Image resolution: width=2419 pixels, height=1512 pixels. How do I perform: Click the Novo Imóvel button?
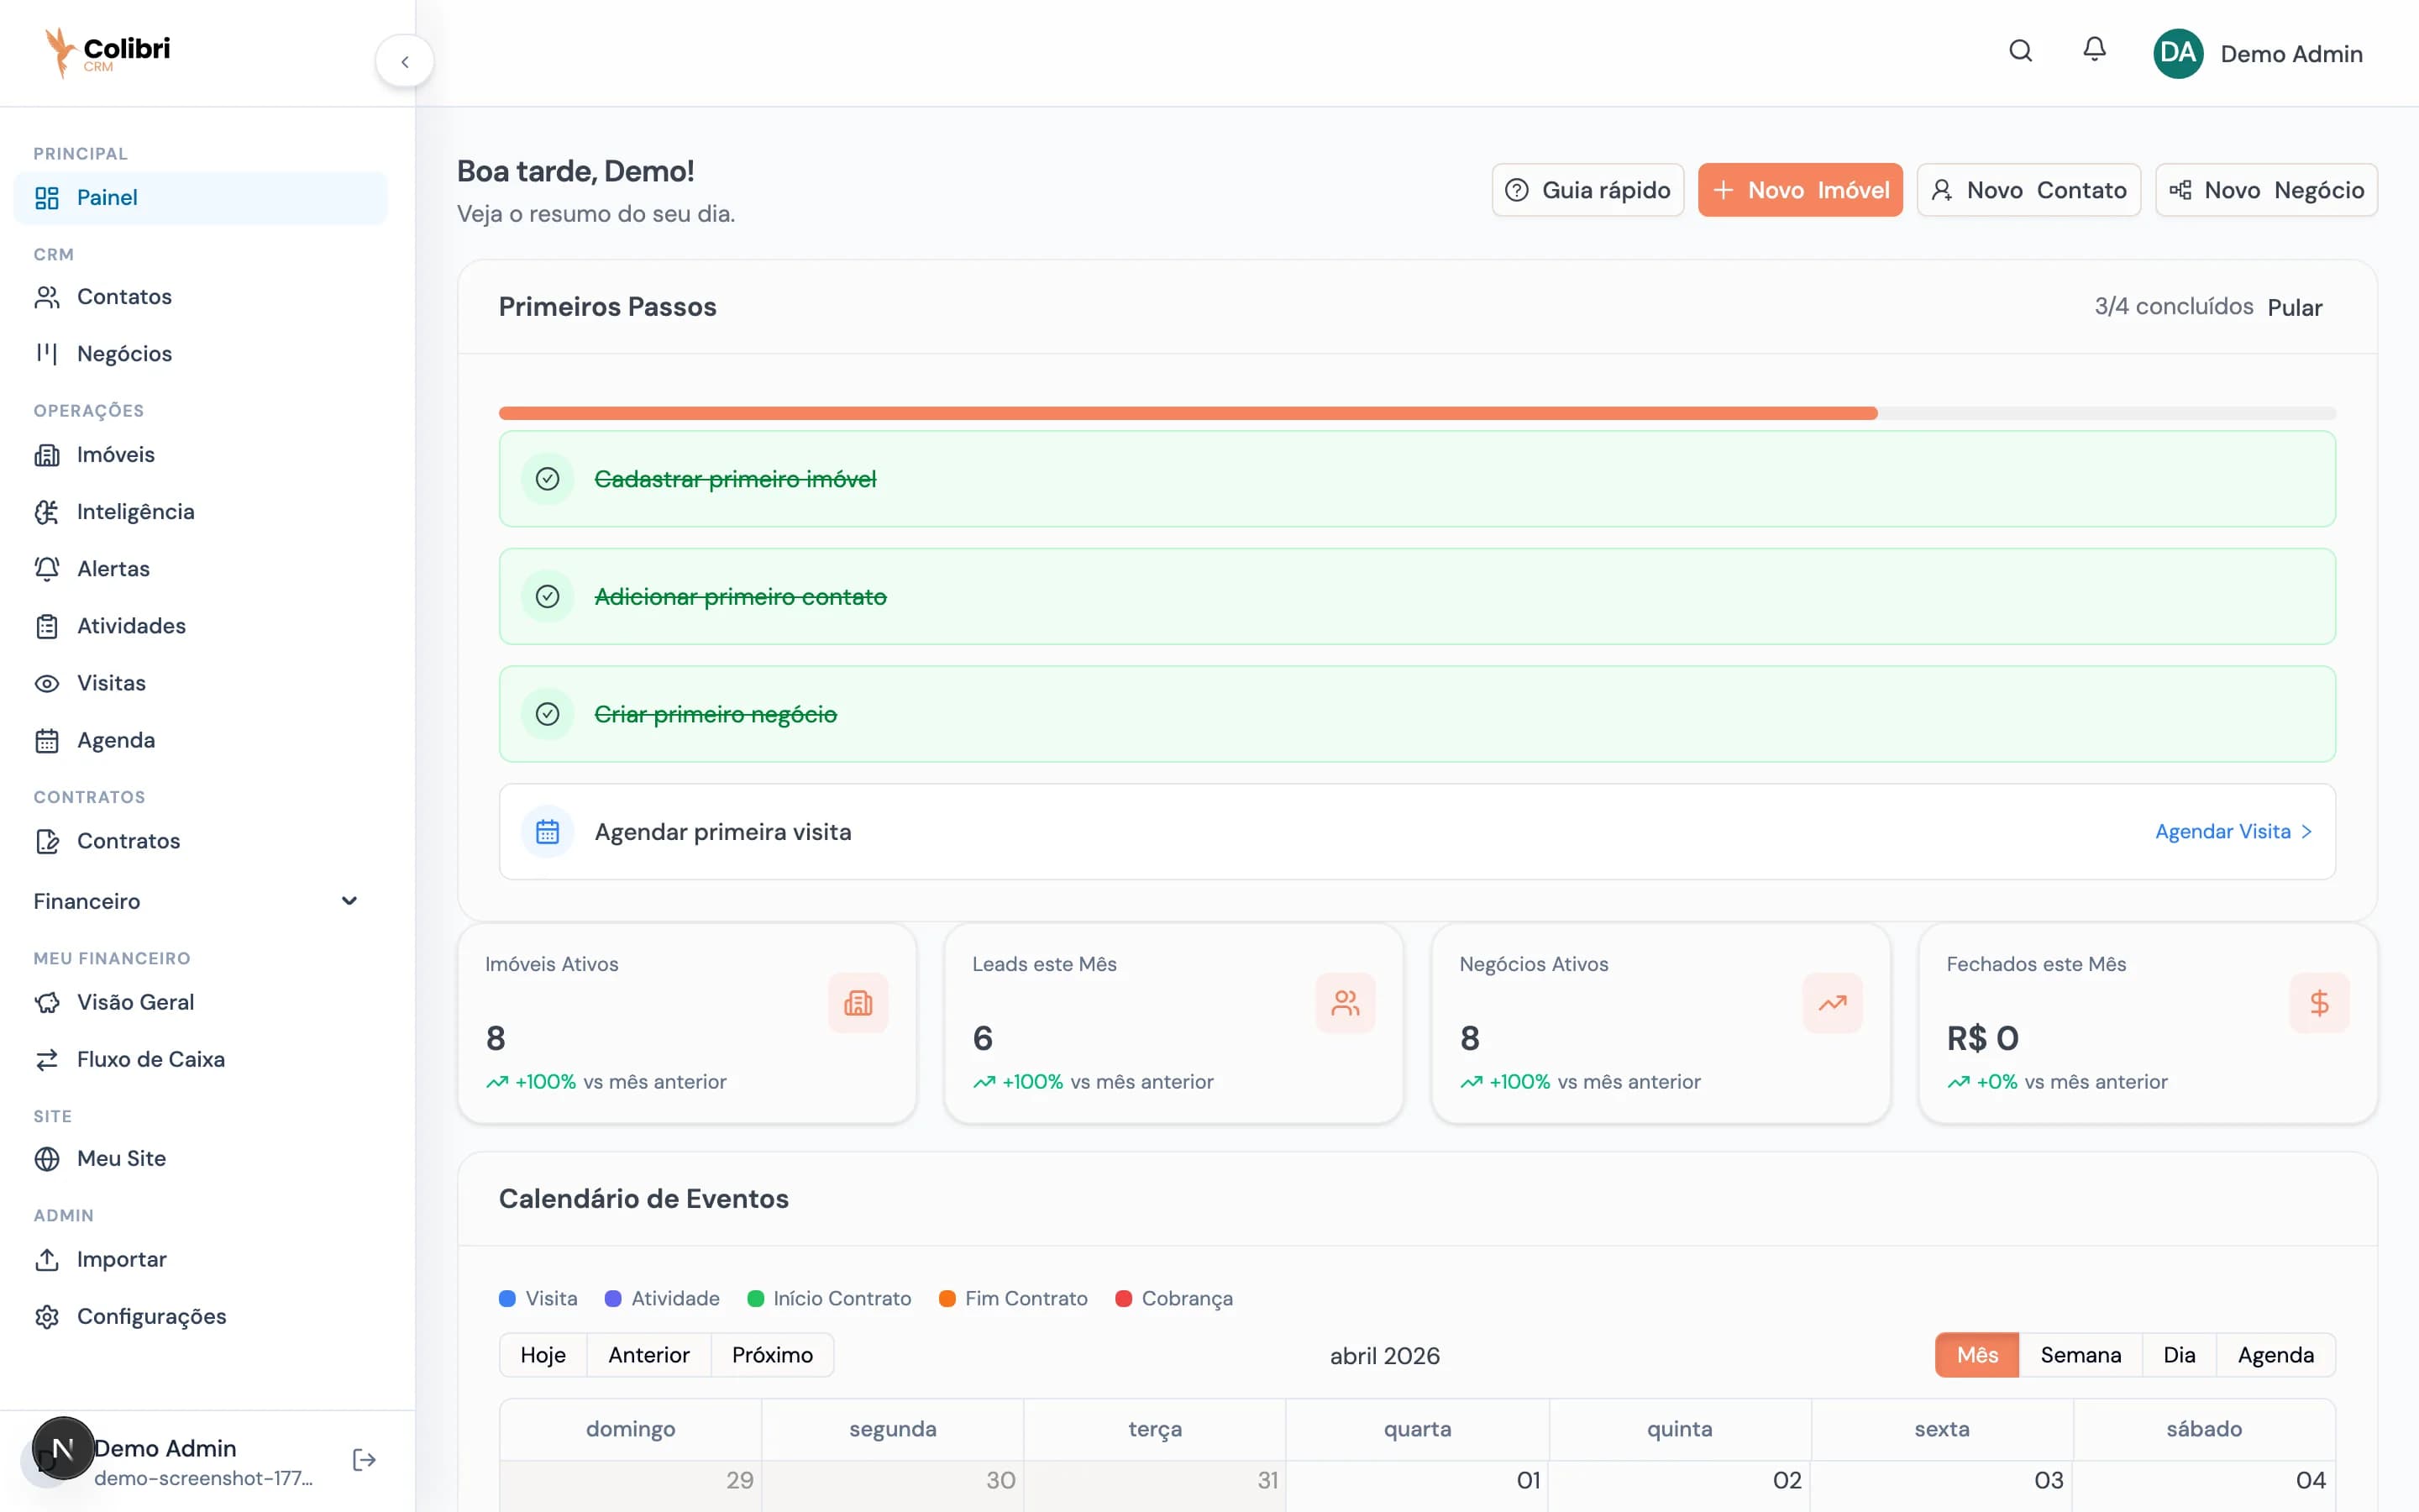1799,189
